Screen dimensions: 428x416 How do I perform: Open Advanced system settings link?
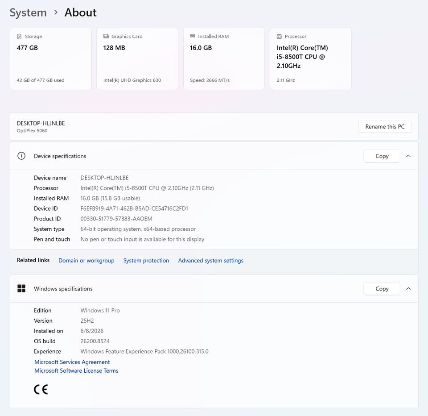pyautogui.click(x=211, y=261)
